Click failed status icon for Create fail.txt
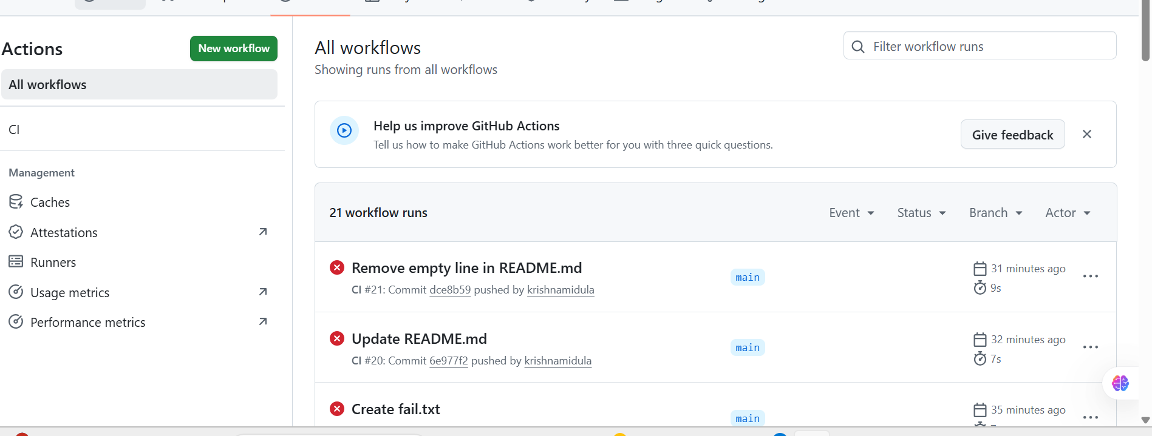Screen dimensions: 1152x436 tap(337, 409)
